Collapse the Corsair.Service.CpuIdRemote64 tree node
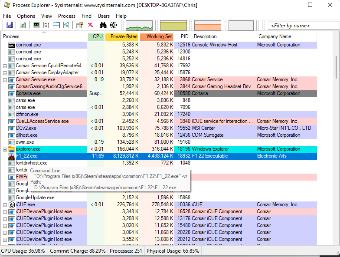The image size is (340, 257). (x=5, y=66)
